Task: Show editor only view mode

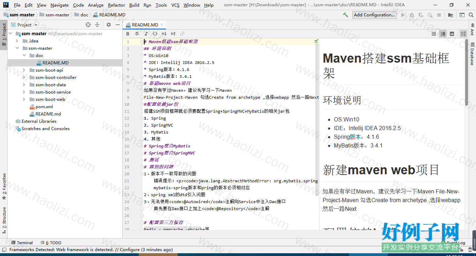Action: 434,34
